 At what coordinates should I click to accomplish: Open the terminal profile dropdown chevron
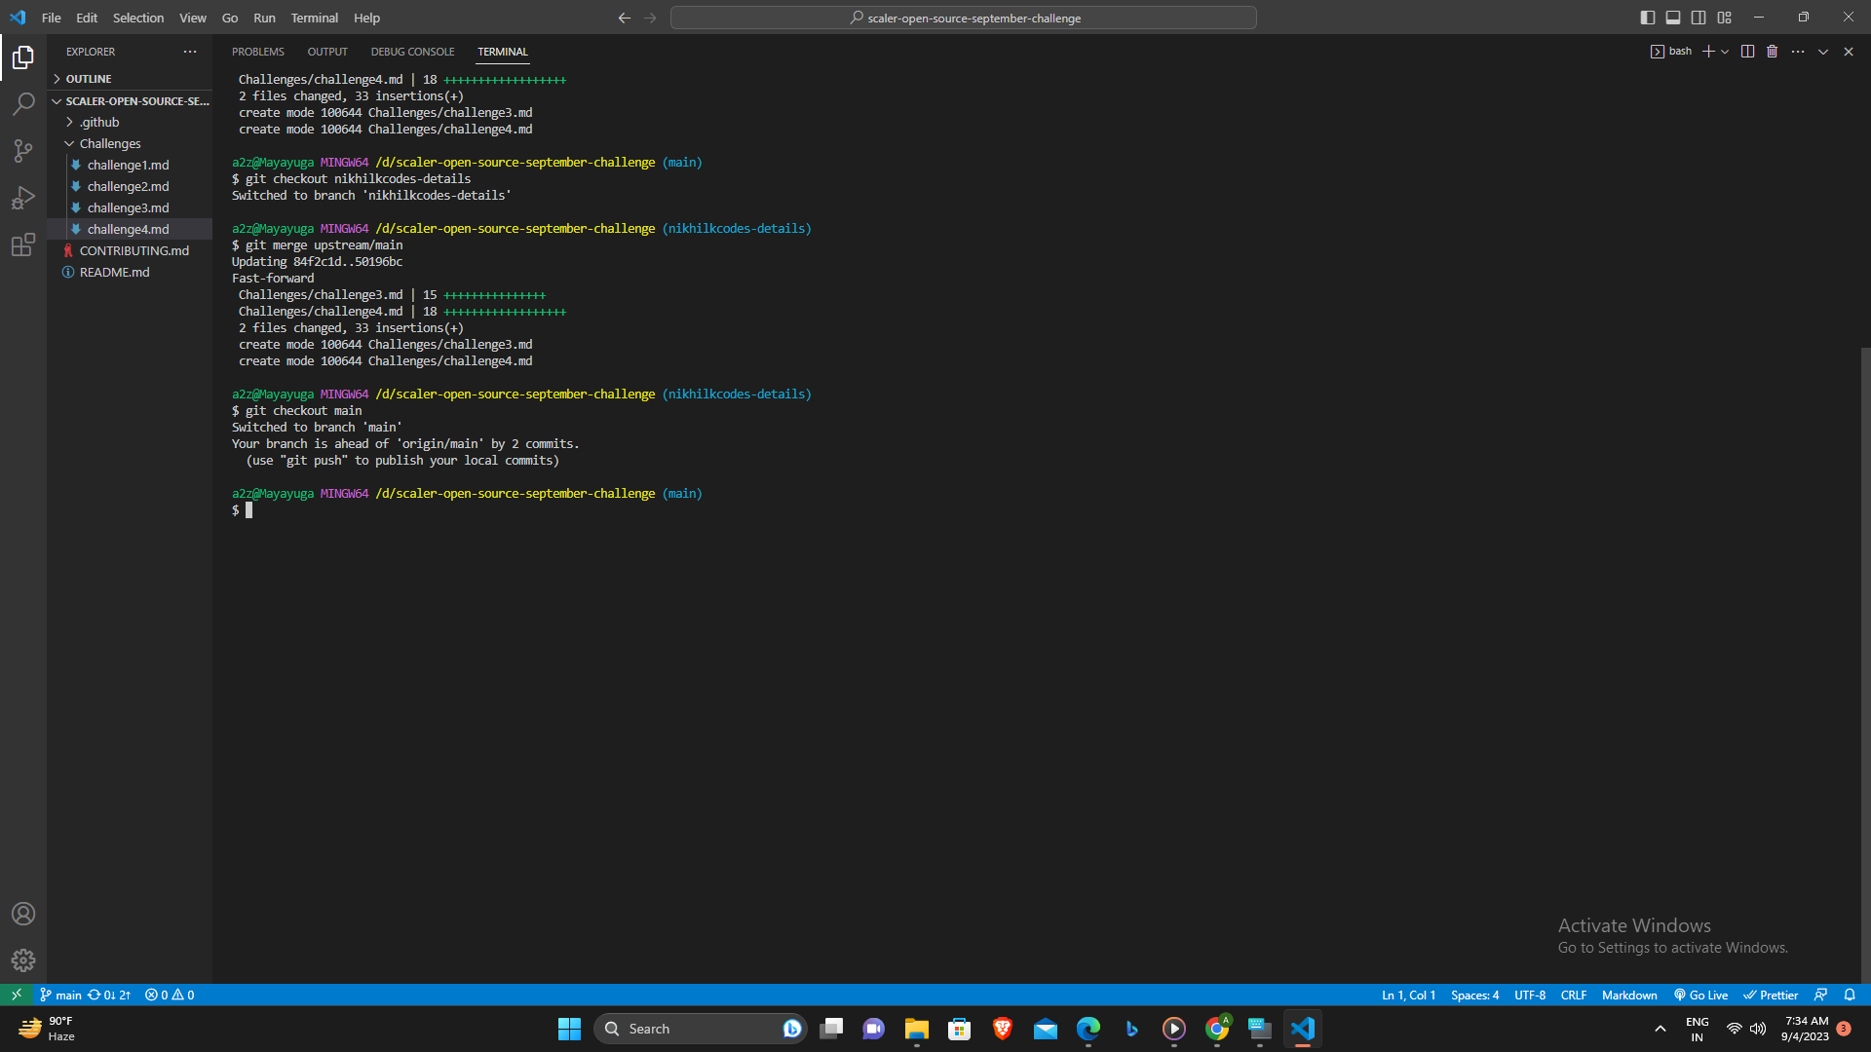(1725, 51)
